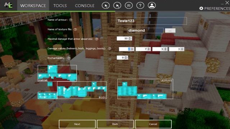Switch to the WORKSPACE tab
The width and height of the screenshot is (230, 129).
click(x=33, y=6)
